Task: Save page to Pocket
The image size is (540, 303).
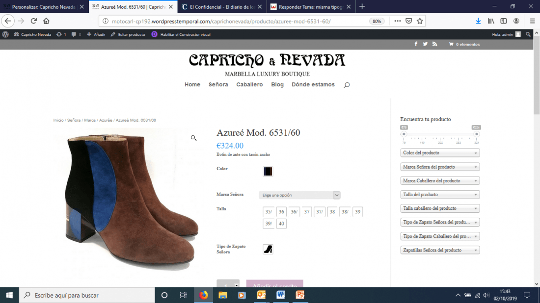Action: point(409,21)
